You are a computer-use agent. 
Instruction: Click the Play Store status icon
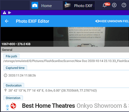[x=9, y=13]
